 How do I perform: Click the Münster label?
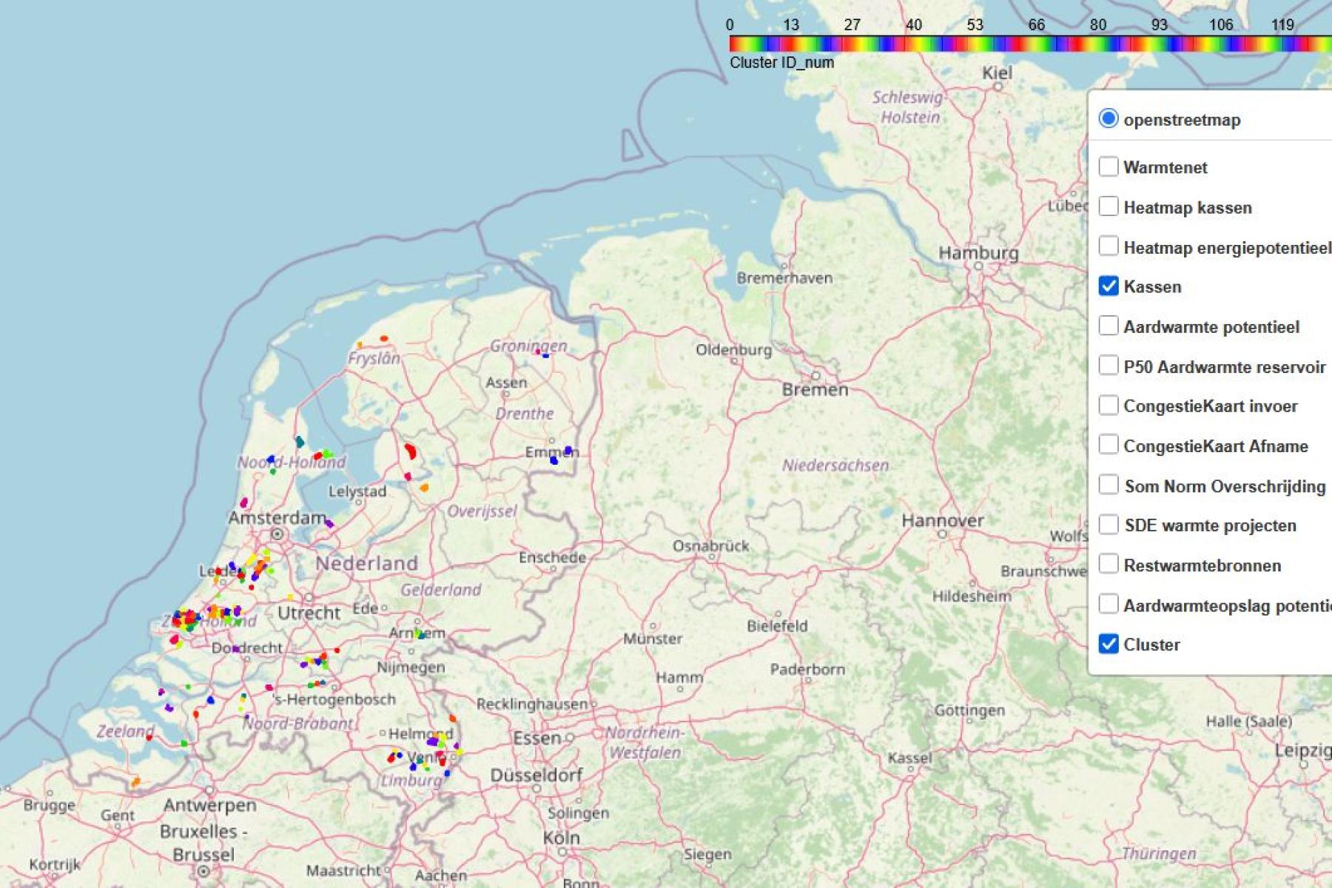[653, 639]
